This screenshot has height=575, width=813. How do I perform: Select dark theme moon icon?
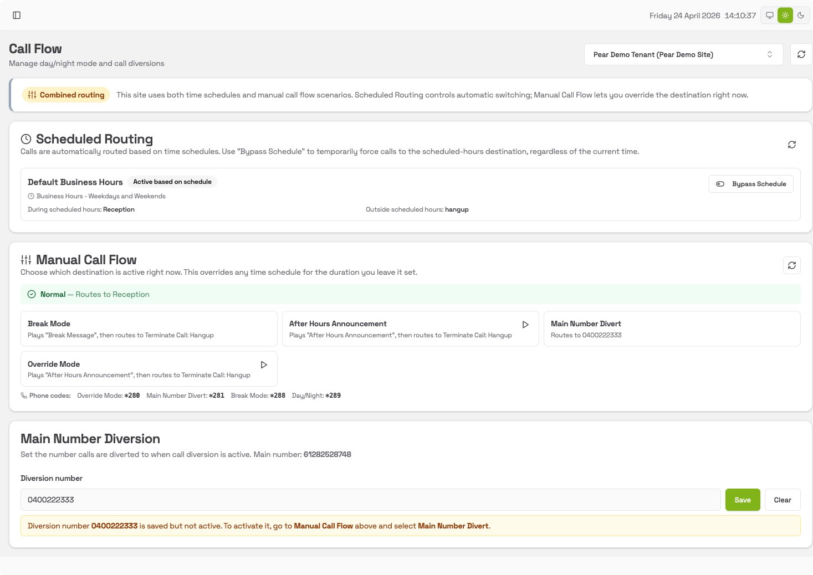(x=801, y=16)
